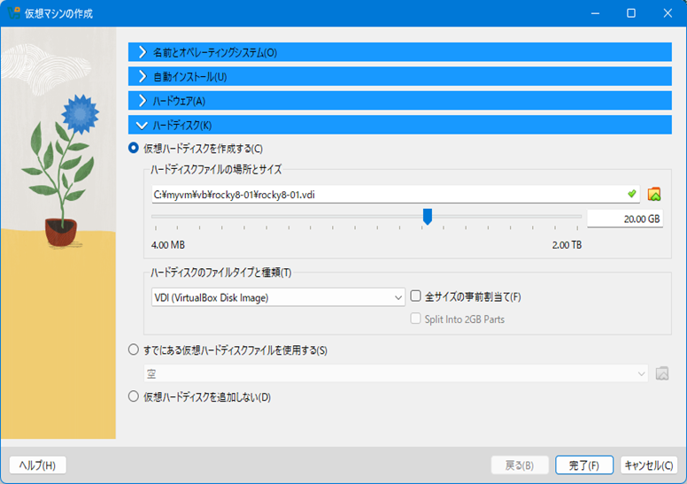Click the 4.00 MB minimum size label
The width and height of the screenshot is (687, 484).
click(168, 245)
